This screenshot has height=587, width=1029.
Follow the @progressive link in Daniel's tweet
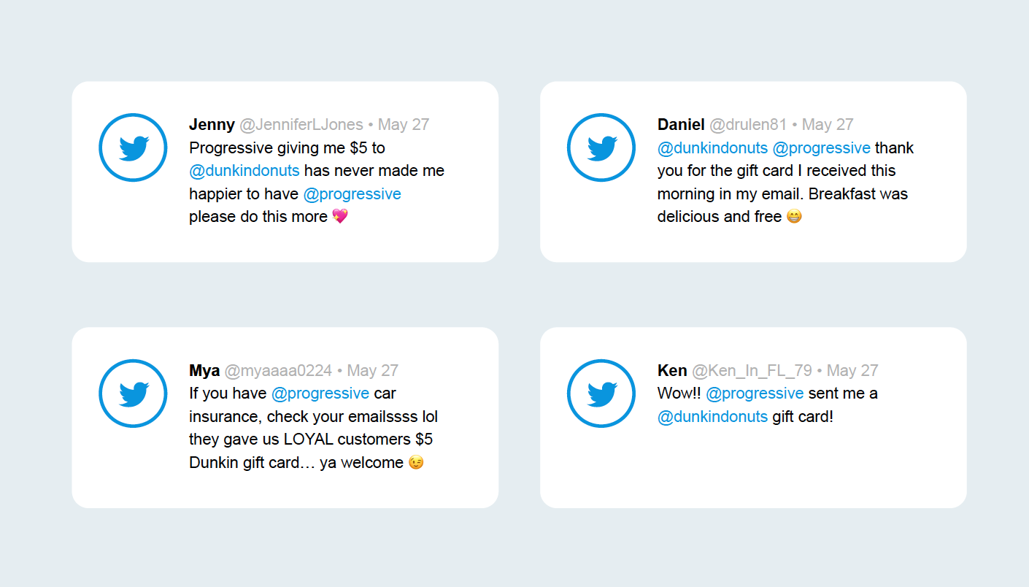pos(821,148)
